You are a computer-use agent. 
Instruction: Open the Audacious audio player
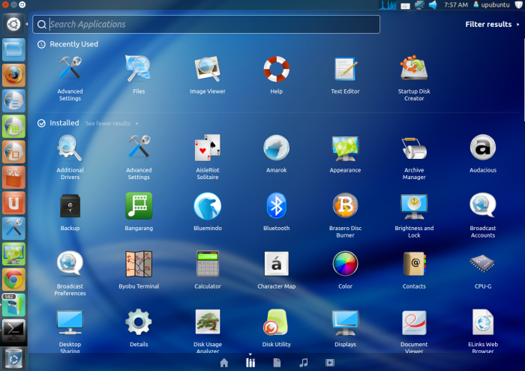coord(482,148)
